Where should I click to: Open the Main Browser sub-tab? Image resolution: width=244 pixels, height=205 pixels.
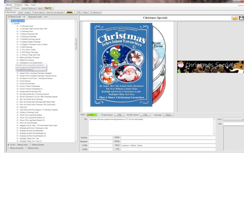(x=11, y=12)
